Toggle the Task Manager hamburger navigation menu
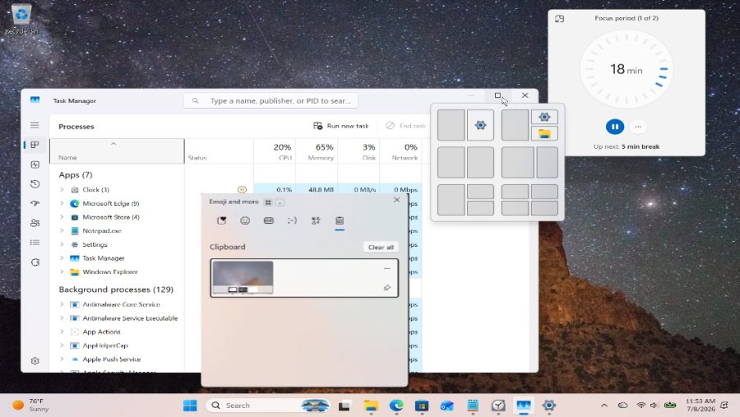The height and width of the screenshot is (417, 740). [35, 125]
